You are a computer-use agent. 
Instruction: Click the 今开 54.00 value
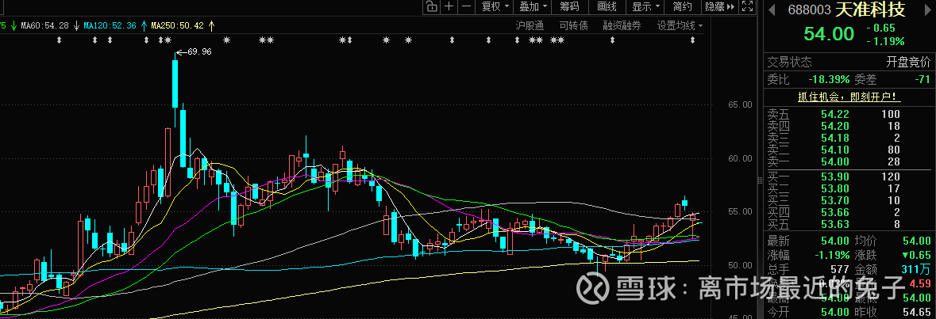coord(834,312)
